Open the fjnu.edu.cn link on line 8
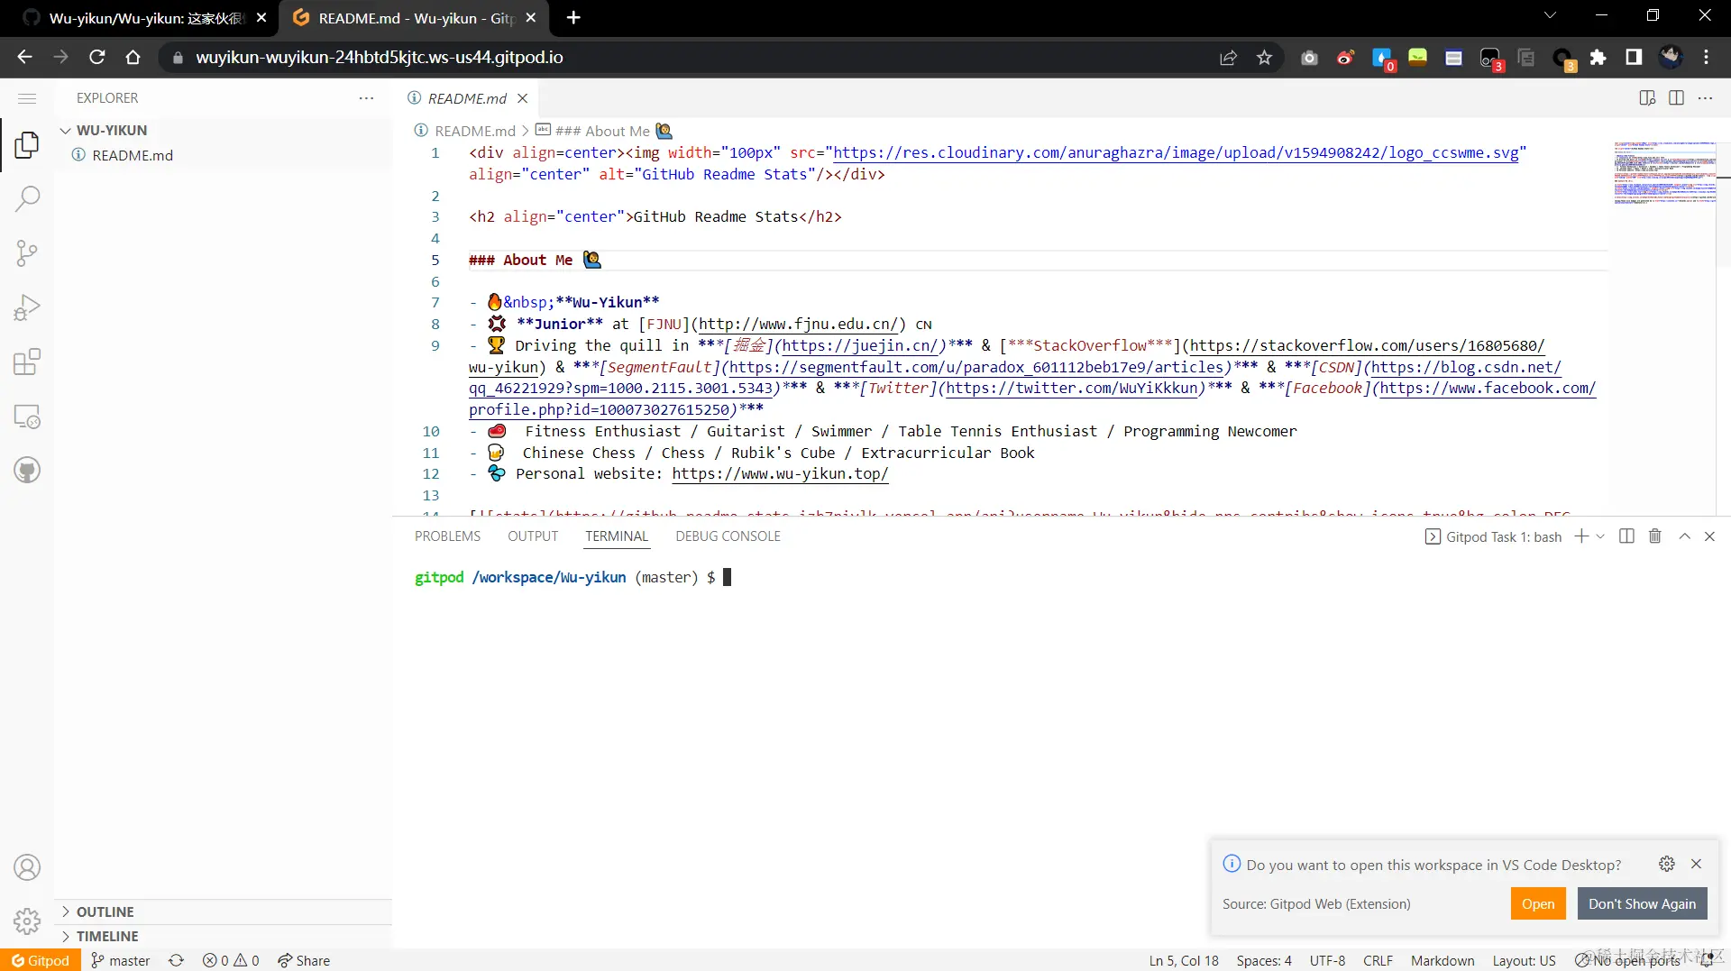Image resolution: width=1731 pixels, height=971 pixels. coord(799,324)
